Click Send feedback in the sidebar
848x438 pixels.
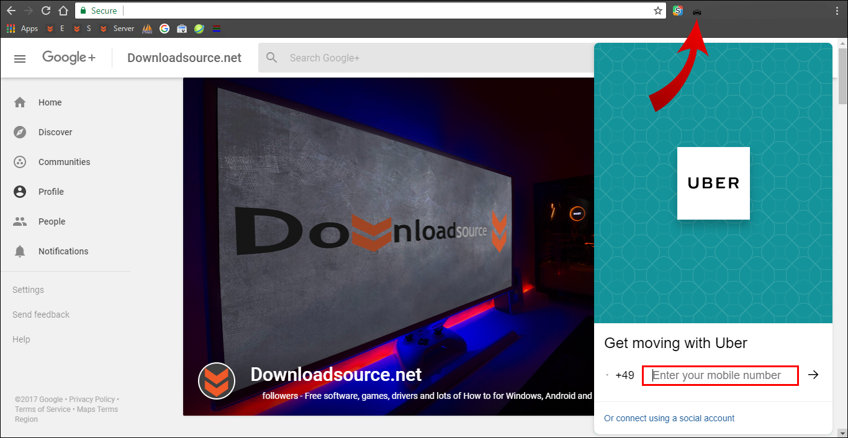41,315
